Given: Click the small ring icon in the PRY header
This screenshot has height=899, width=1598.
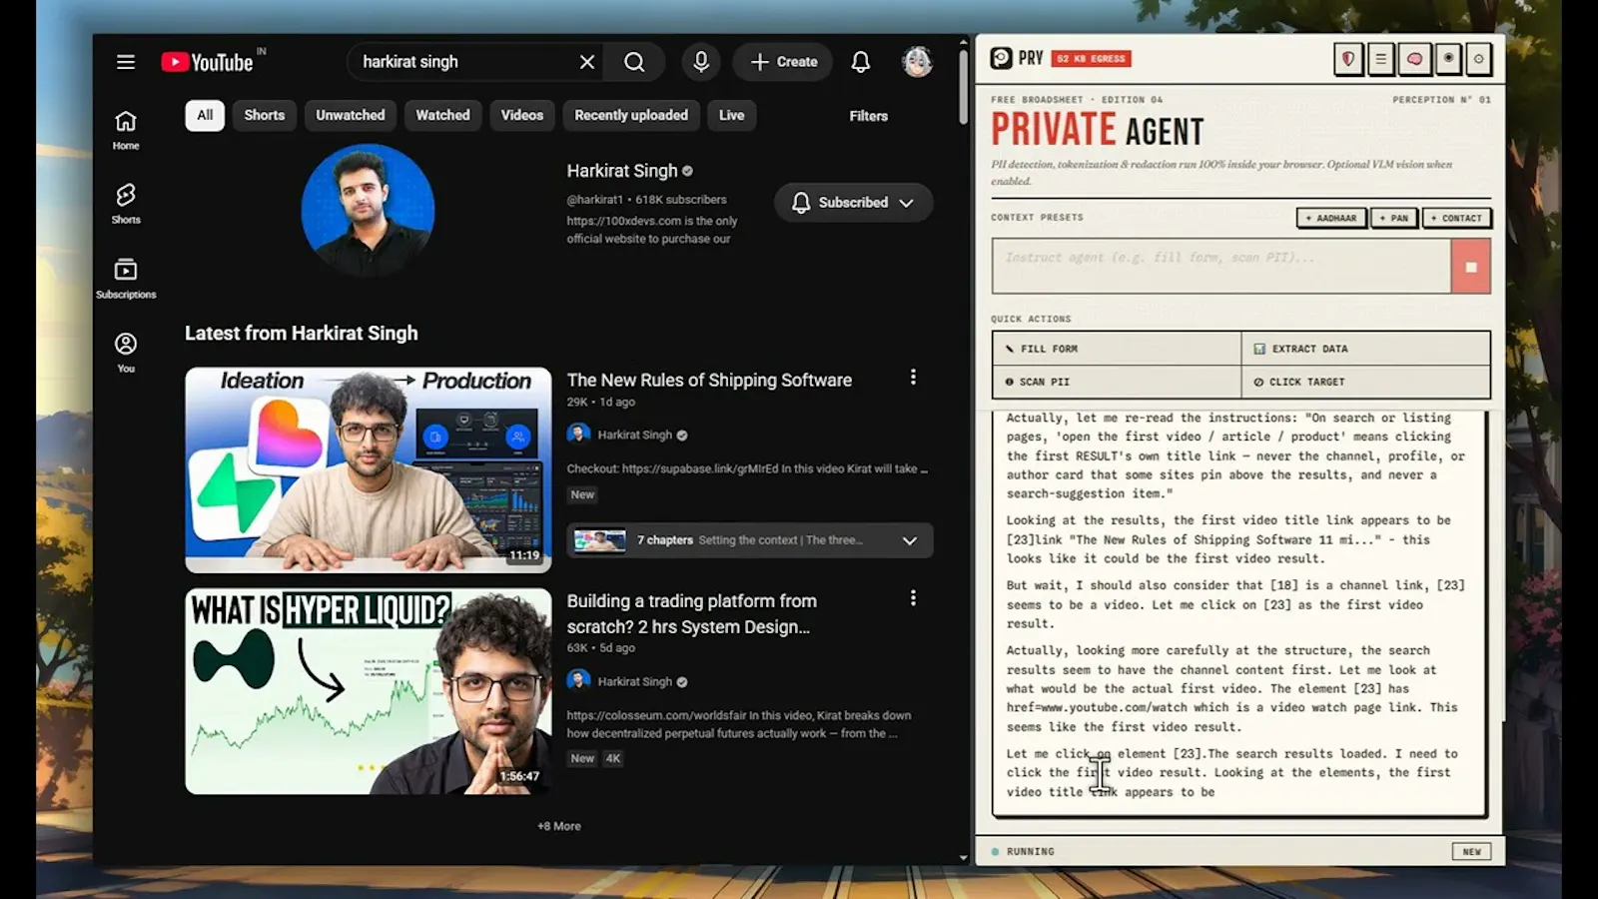Looking at the screenshot, I should 1479,59.
